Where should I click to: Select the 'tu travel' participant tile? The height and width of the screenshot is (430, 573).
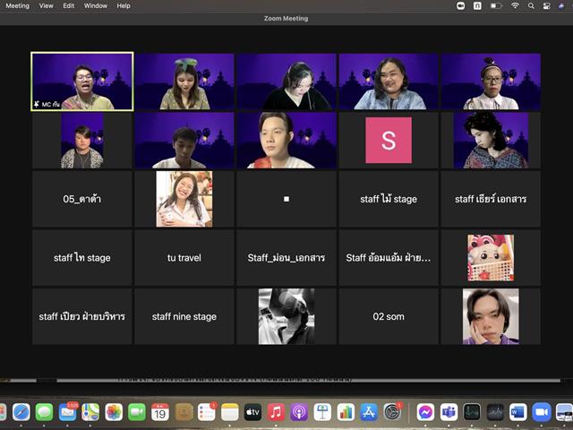pyautogui.click(x=184, y=258)
